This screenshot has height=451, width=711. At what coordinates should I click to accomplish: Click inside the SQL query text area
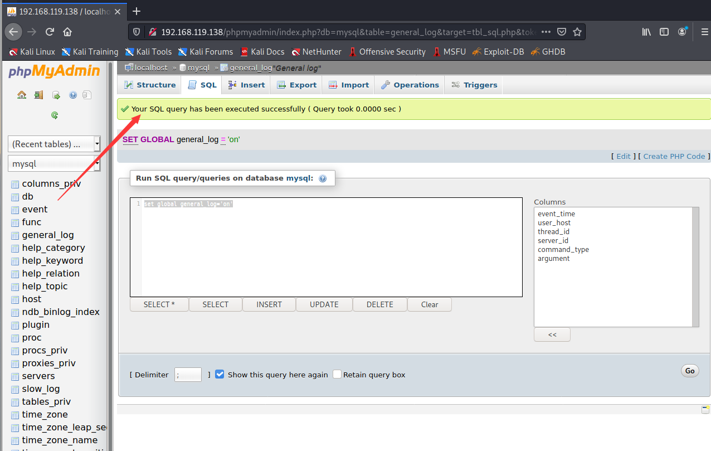coord(326,247)
